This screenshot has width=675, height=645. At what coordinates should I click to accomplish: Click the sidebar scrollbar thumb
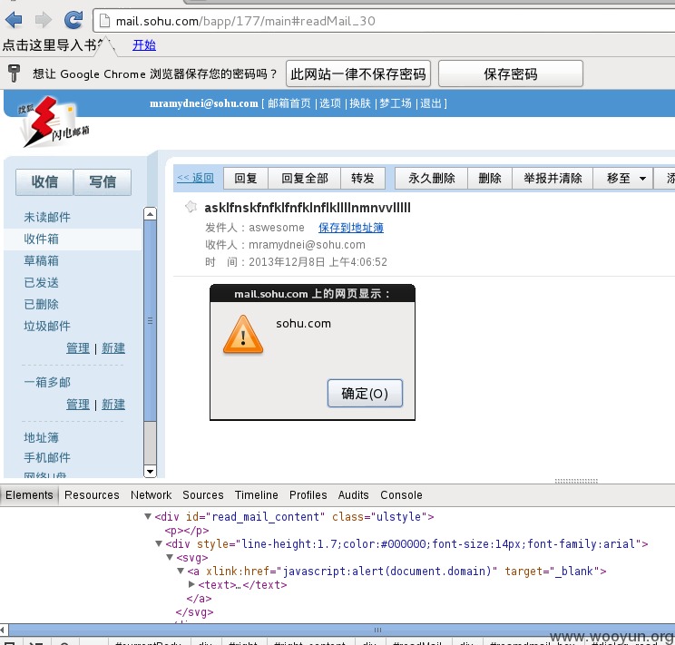coord(150,320)
